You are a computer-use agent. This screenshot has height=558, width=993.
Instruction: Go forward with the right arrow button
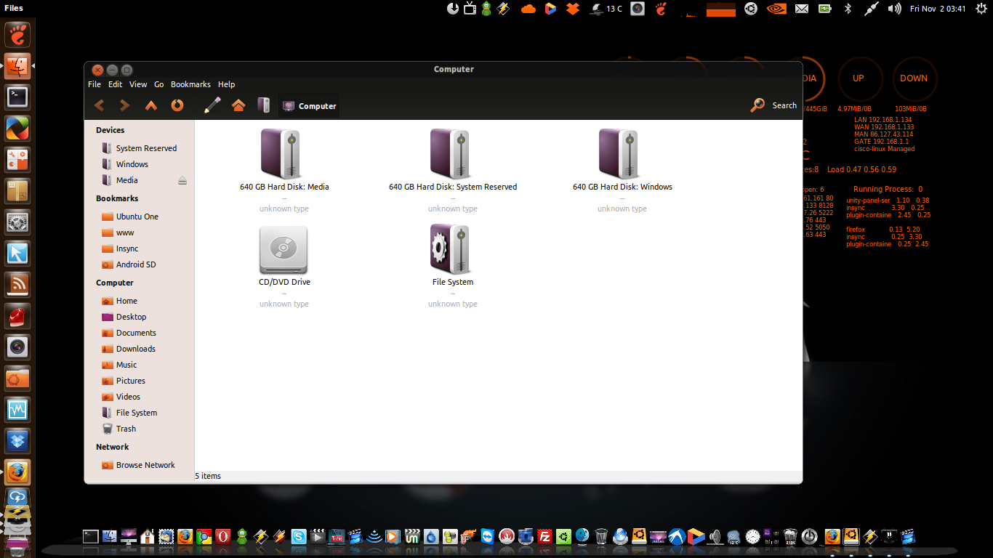125,105
